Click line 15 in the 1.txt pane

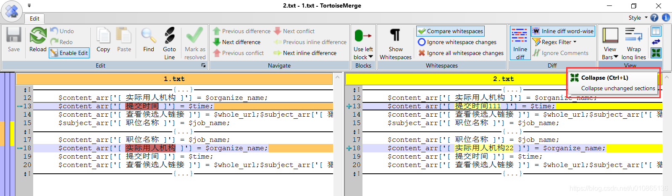click(183, 123)
